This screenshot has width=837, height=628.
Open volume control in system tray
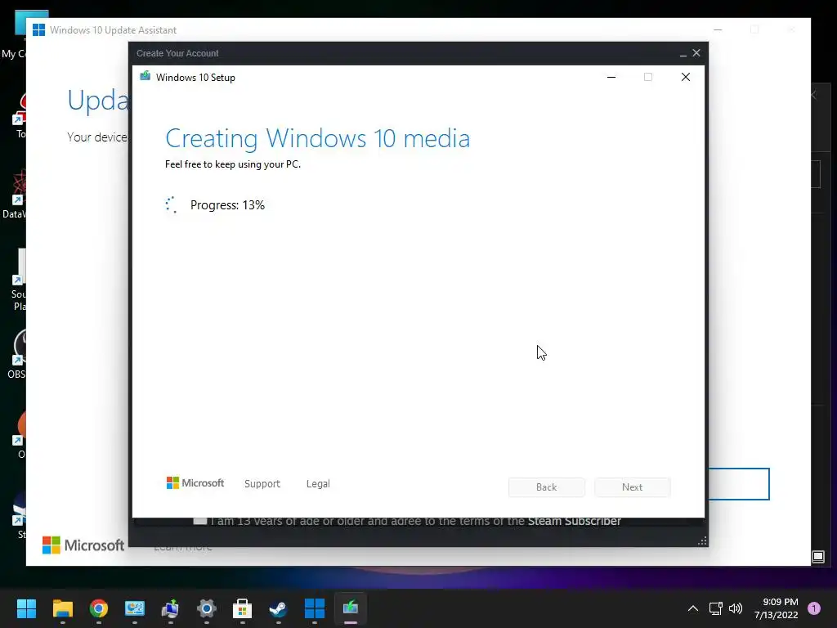coord(736,608)
